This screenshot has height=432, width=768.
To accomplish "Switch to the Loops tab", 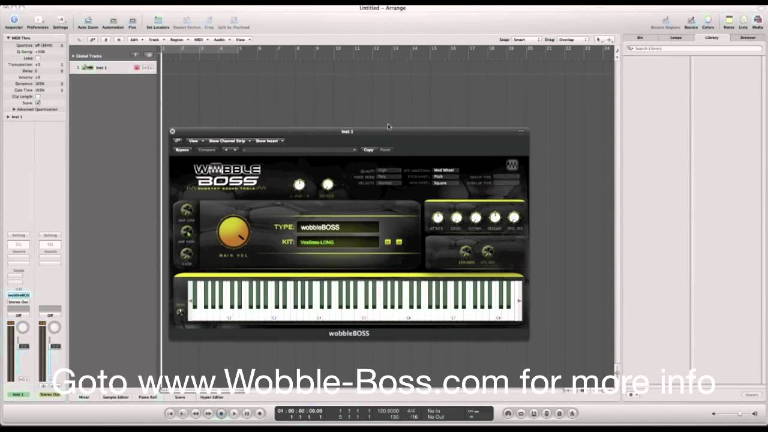I will (676, 37).
